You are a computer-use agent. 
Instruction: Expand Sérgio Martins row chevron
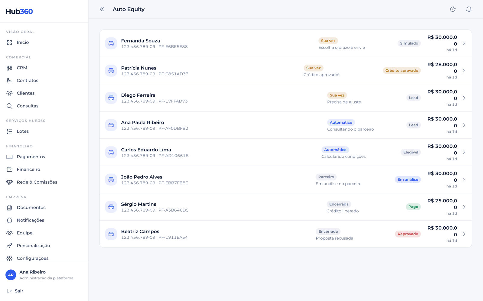[464, 207]
